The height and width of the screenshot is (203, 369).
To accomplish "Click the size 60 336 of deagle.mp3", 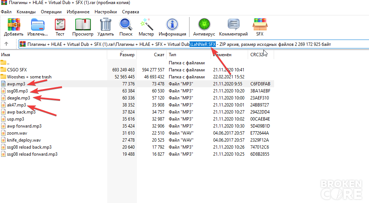I will tap(128, 98).
